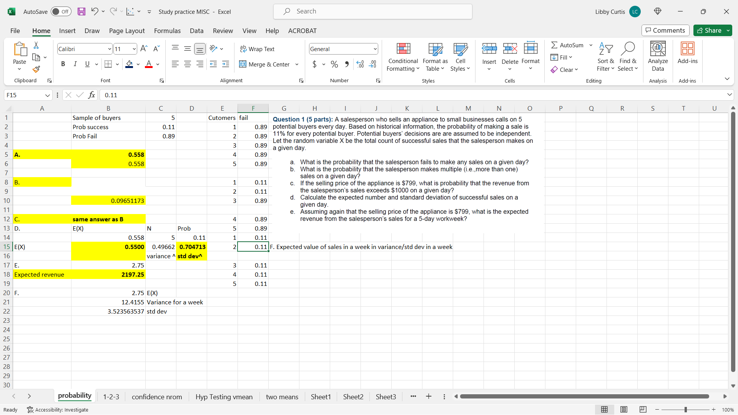Switch to confidence nrom sheet tab
Viewport: 738px width, 415px height.
[157, 397]
